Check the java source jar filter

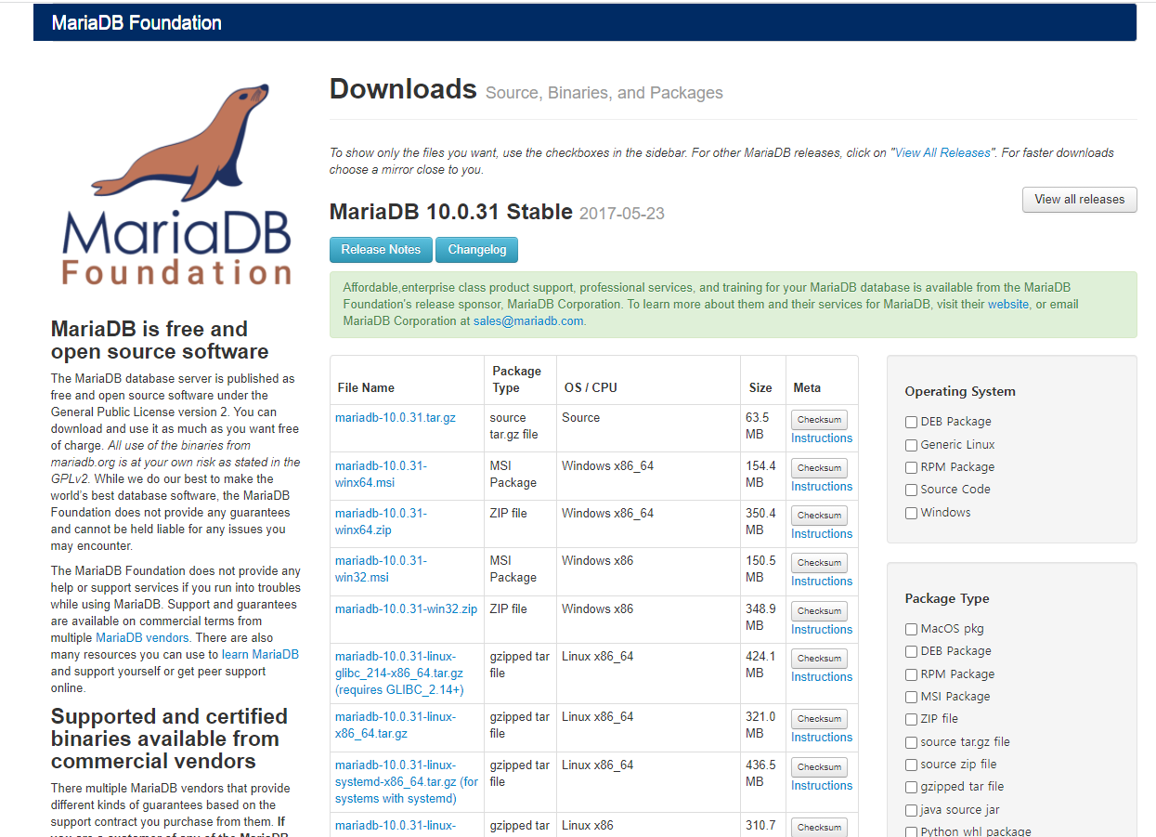click(911, 810)
